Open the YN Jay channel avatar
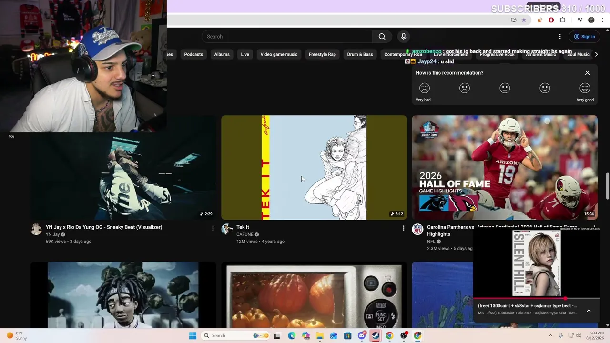610x343 pixels. coord(36,230)
